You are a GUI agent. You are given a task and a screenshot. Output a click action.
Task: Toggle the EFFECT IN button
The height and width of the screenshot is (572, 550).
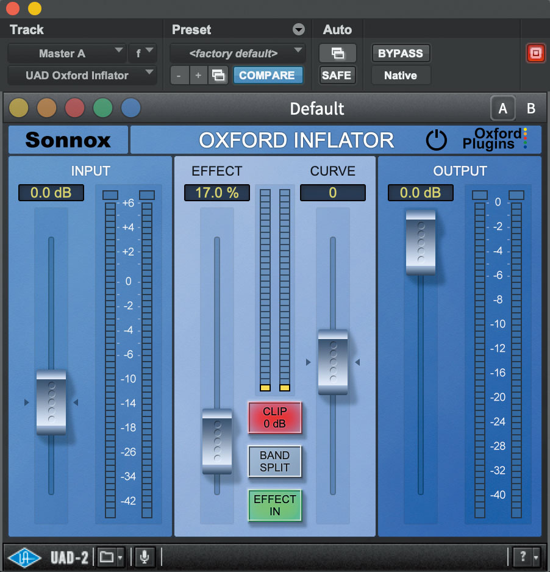coord(274,506)
